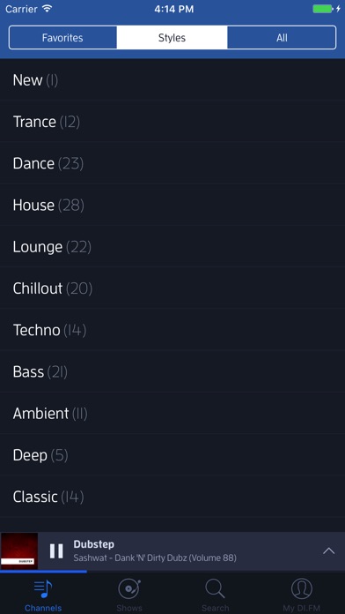Screen dimensions: 345x614
Task: Open the Channels tab icon
Action: 43,588
